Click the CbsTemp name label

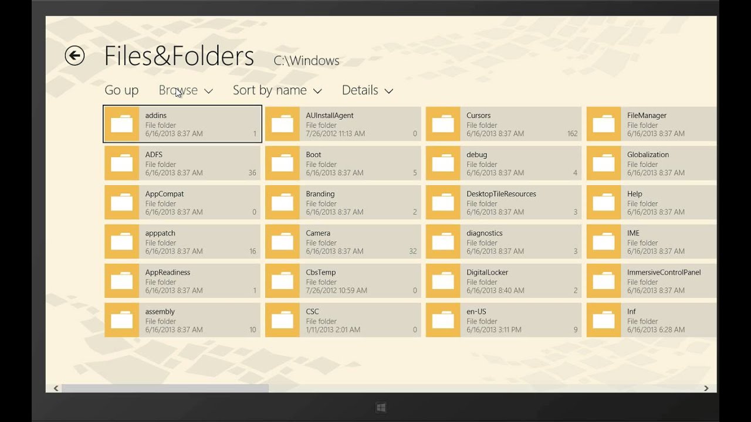321,273
